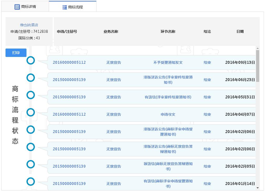Click timeline circle for 2016年01月14日 entry
Image resolution: width=265 pixels, height=191 pixels.
(31, 182)
